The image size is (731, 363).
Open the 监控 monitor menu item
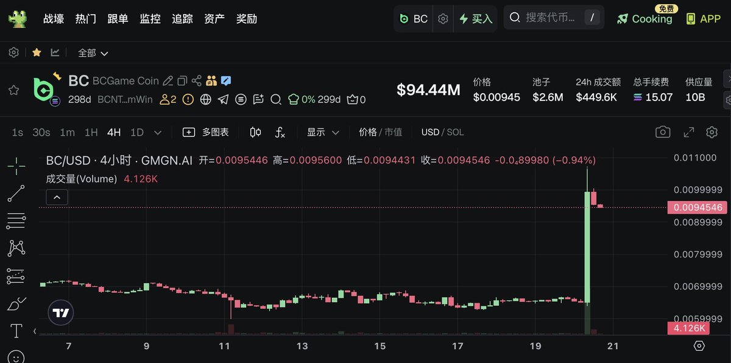(x=150, y=19)
